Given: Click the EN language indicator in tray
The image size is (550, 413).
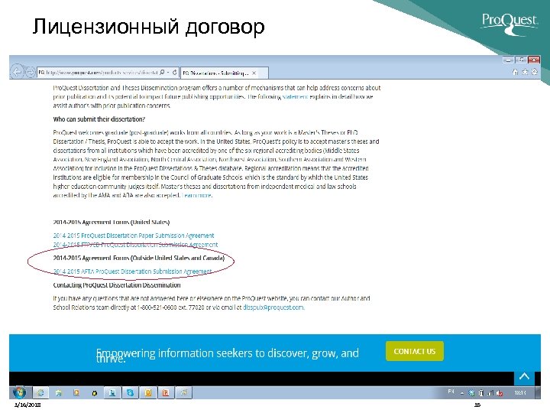Looking at the screenshot, I should (x=451, y=392).
